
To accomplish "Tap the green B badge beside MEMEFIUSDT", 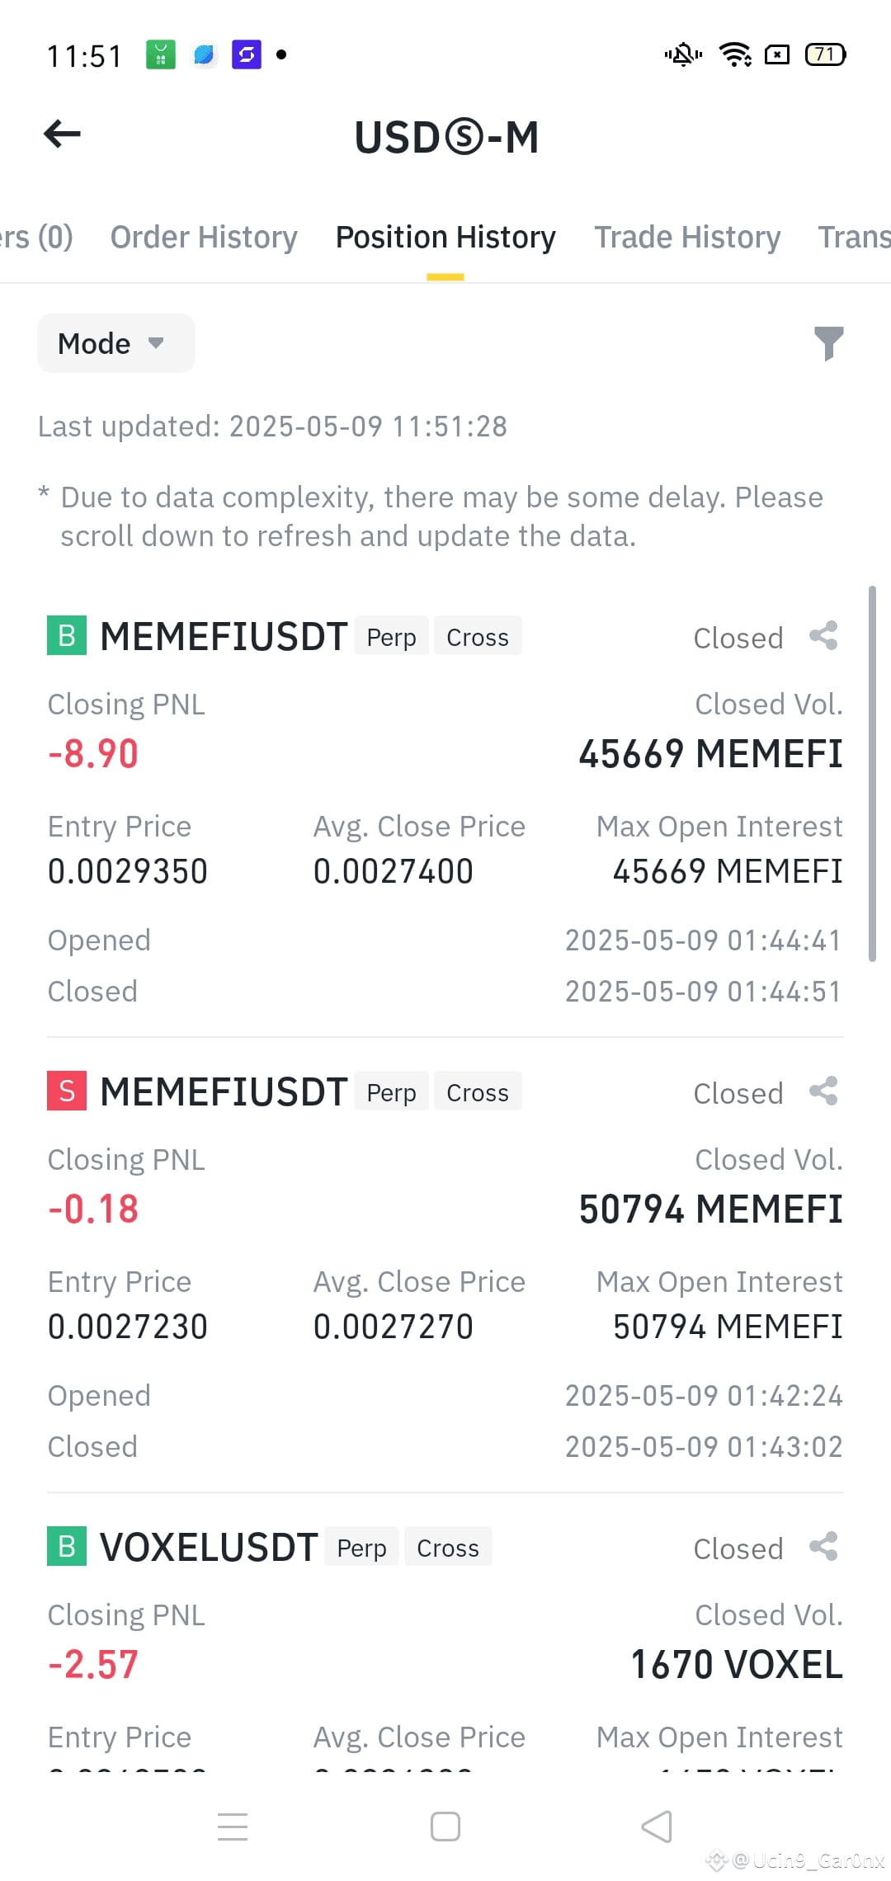I will 67,636.
